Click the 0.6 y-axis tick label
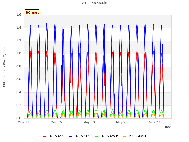 (19, 79)
